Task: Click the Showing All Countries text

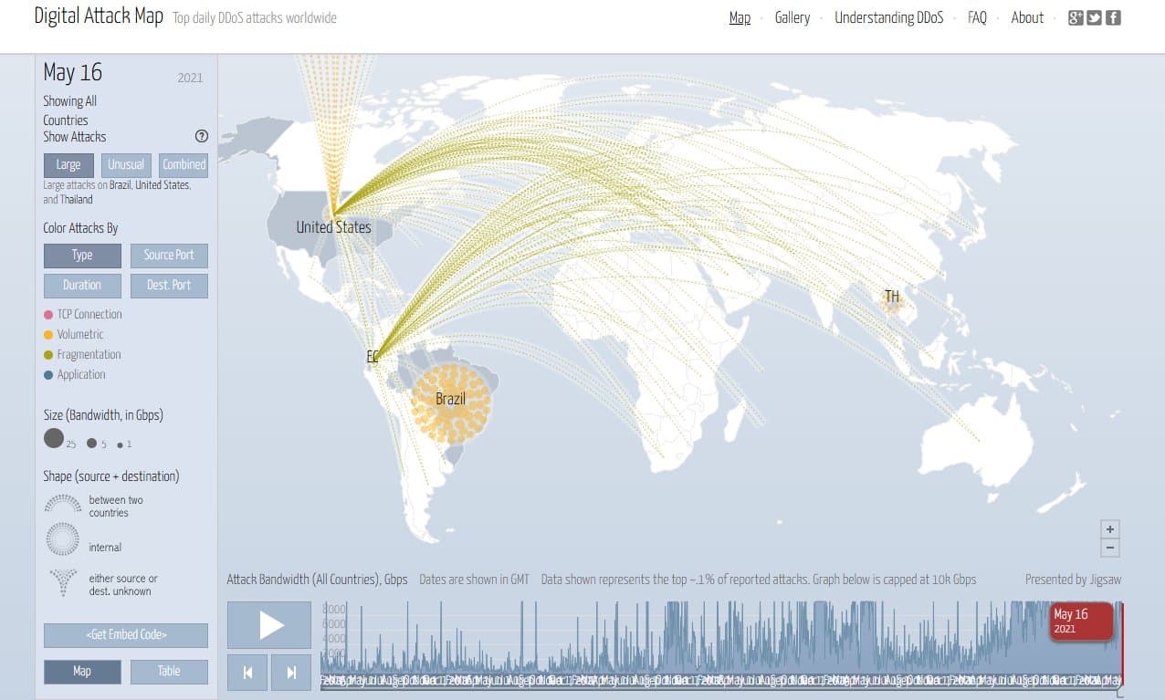Action: pyautogui.click(x=69, y=110)
